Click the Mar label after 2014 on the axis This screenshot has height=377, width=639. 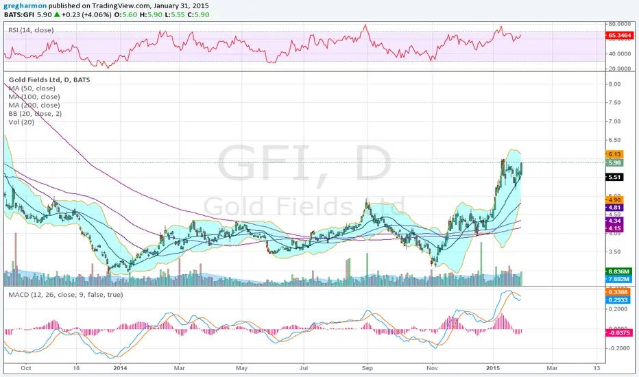point(180,368)
